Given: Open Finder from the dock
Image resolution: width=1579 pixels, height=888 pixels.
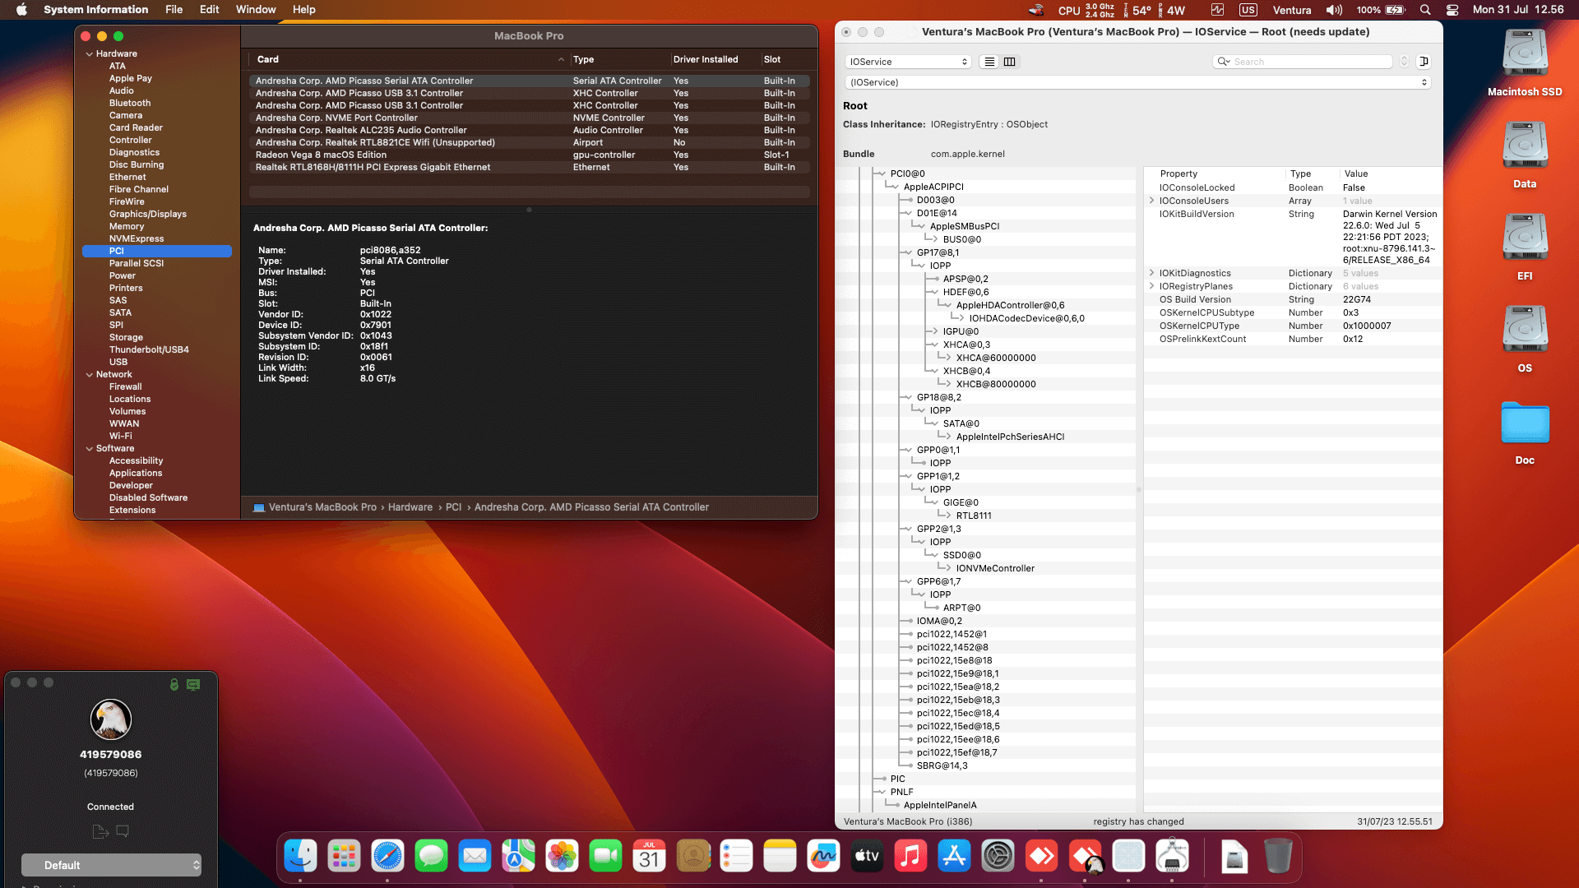Looking at the screenshot, I should coord(300,857).
